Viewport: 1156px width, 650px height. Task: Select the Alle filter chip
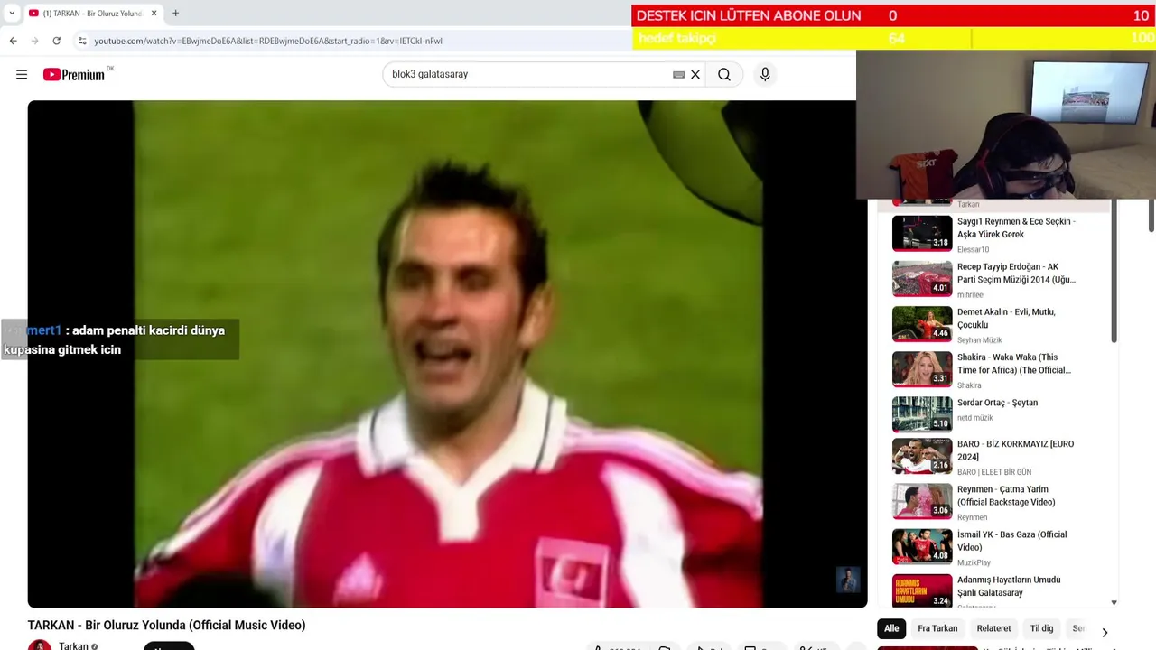891,628
